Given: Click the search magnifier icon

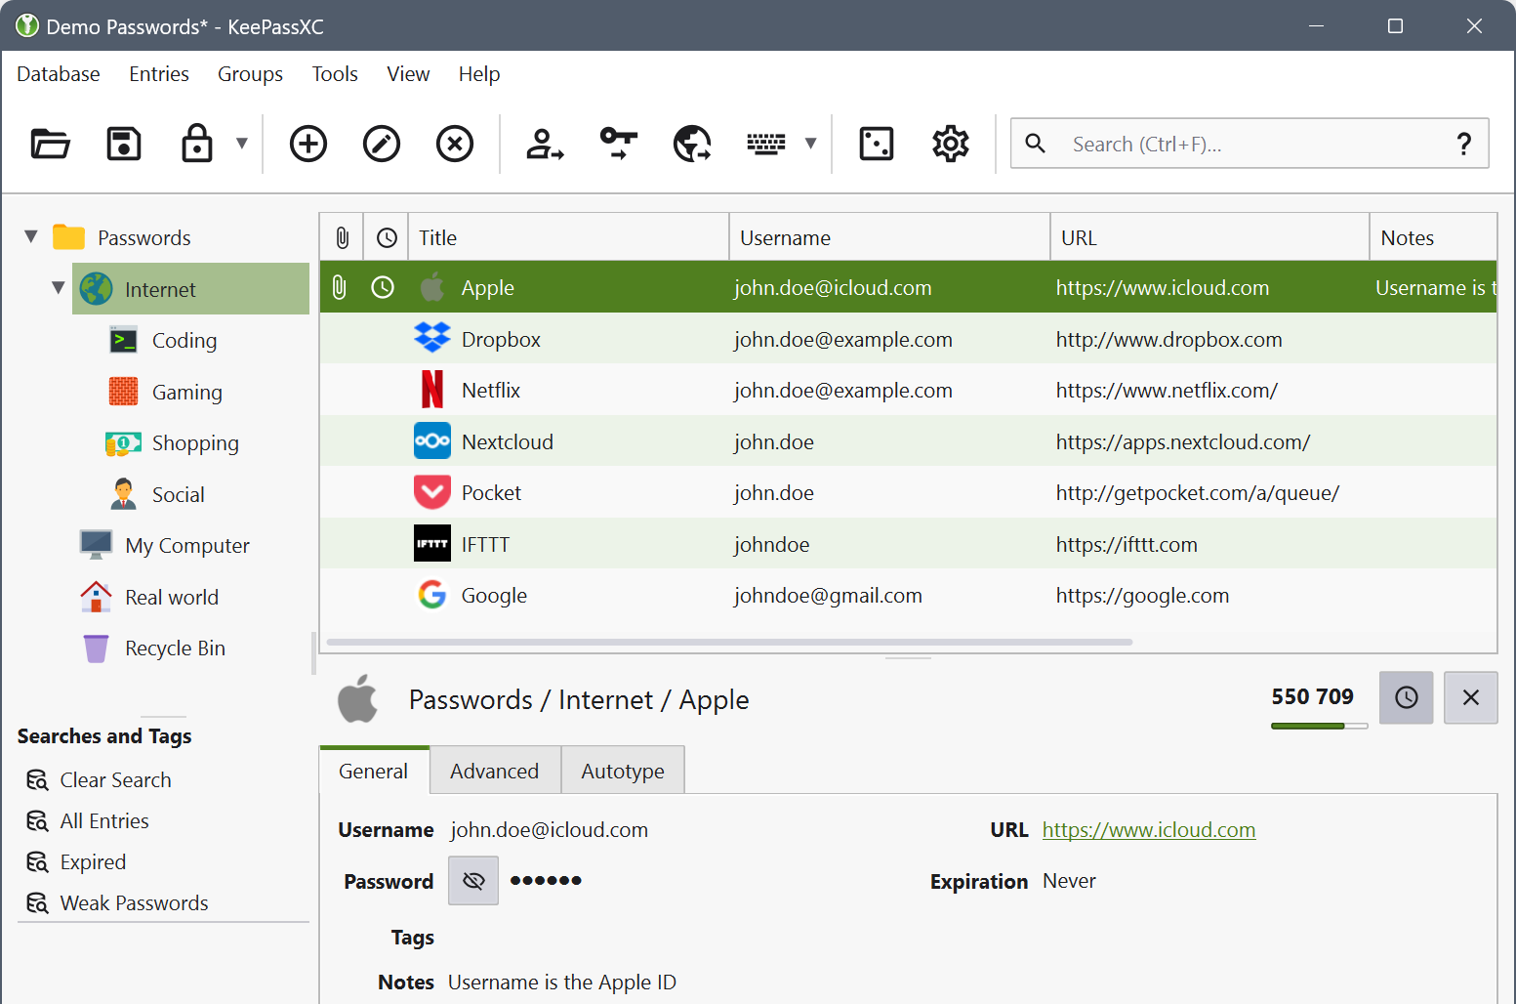Looking at the screenshot, I should tap(1036, 144).
